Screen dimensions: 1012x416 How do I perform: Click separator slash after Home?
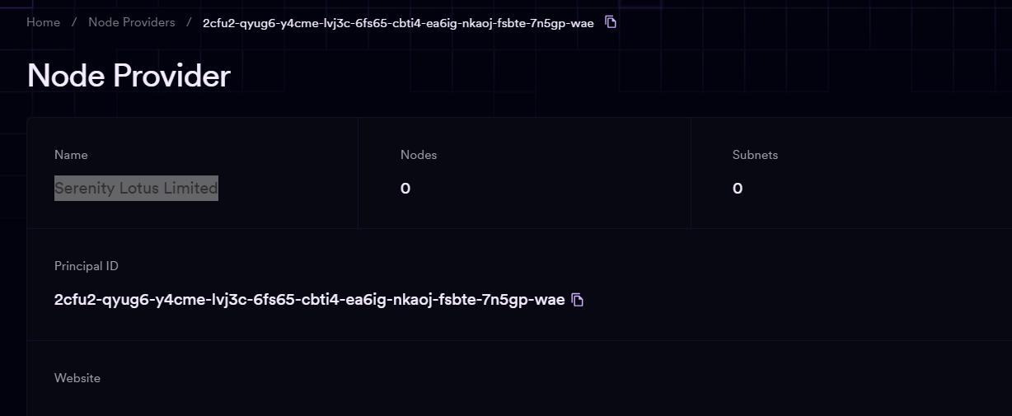pyautogui.click(x=74, y=22)
